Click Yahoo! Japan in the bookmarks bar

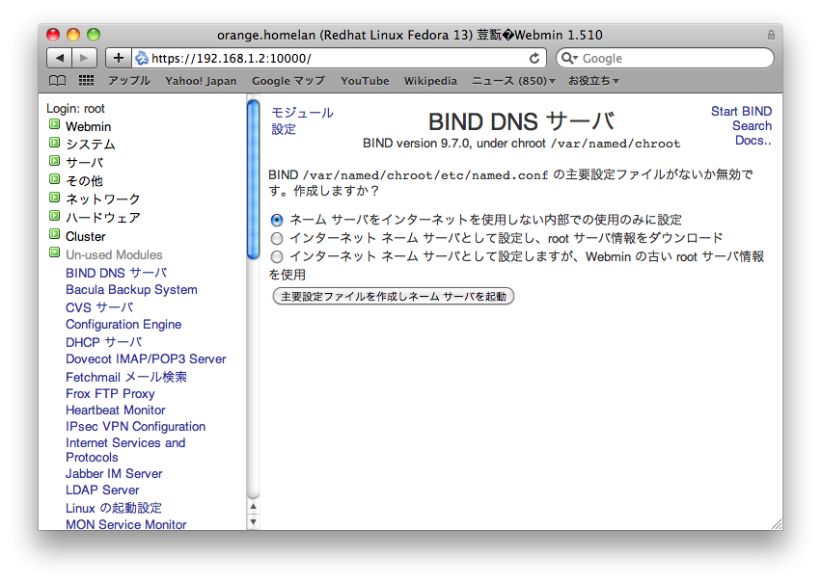pyautogui.click(x=201, y=81)
